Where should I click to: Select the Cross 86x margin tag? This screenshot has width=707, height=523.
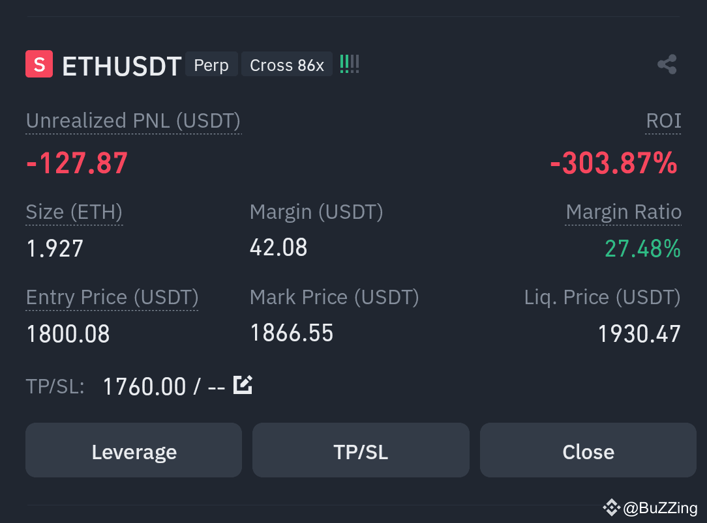[x=287, y=64]
